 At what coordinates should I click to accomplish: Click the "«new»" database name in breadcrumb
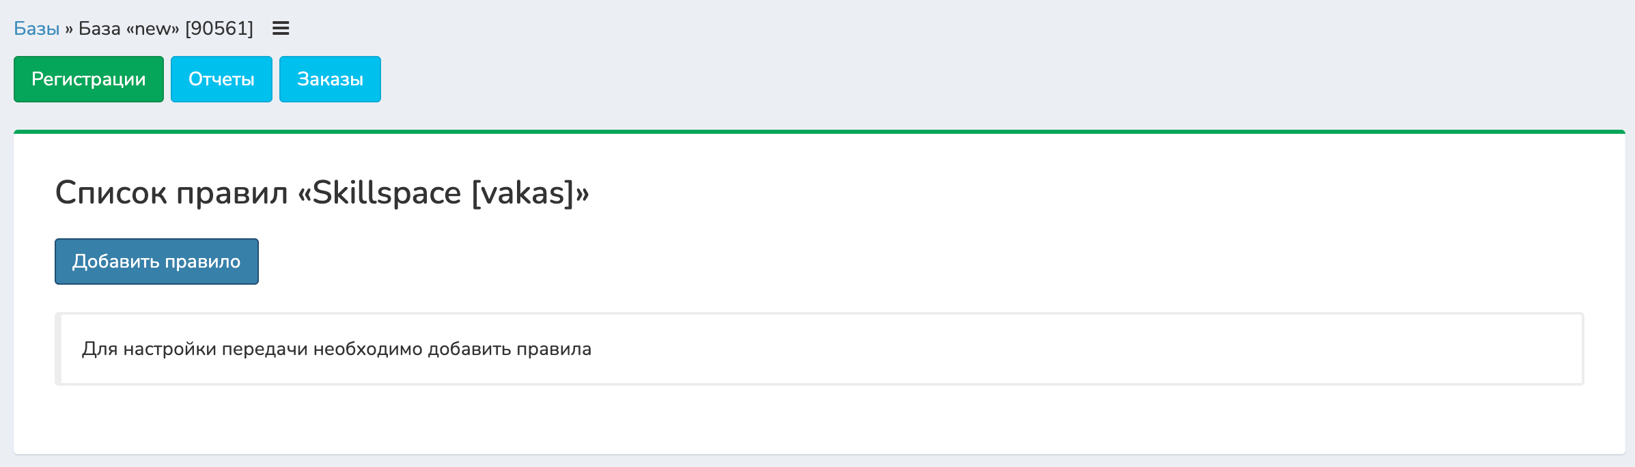[152, 29]
